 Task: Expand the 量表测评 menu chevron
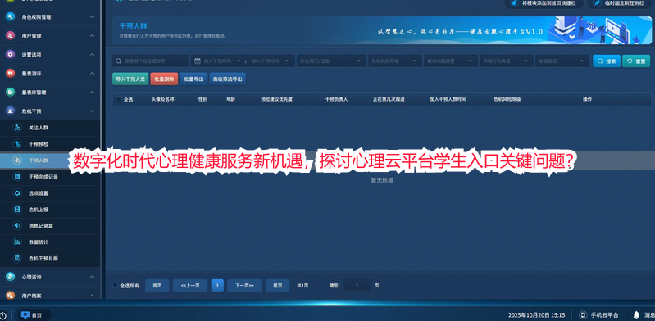pyautogui.click(x=93, y=74)
